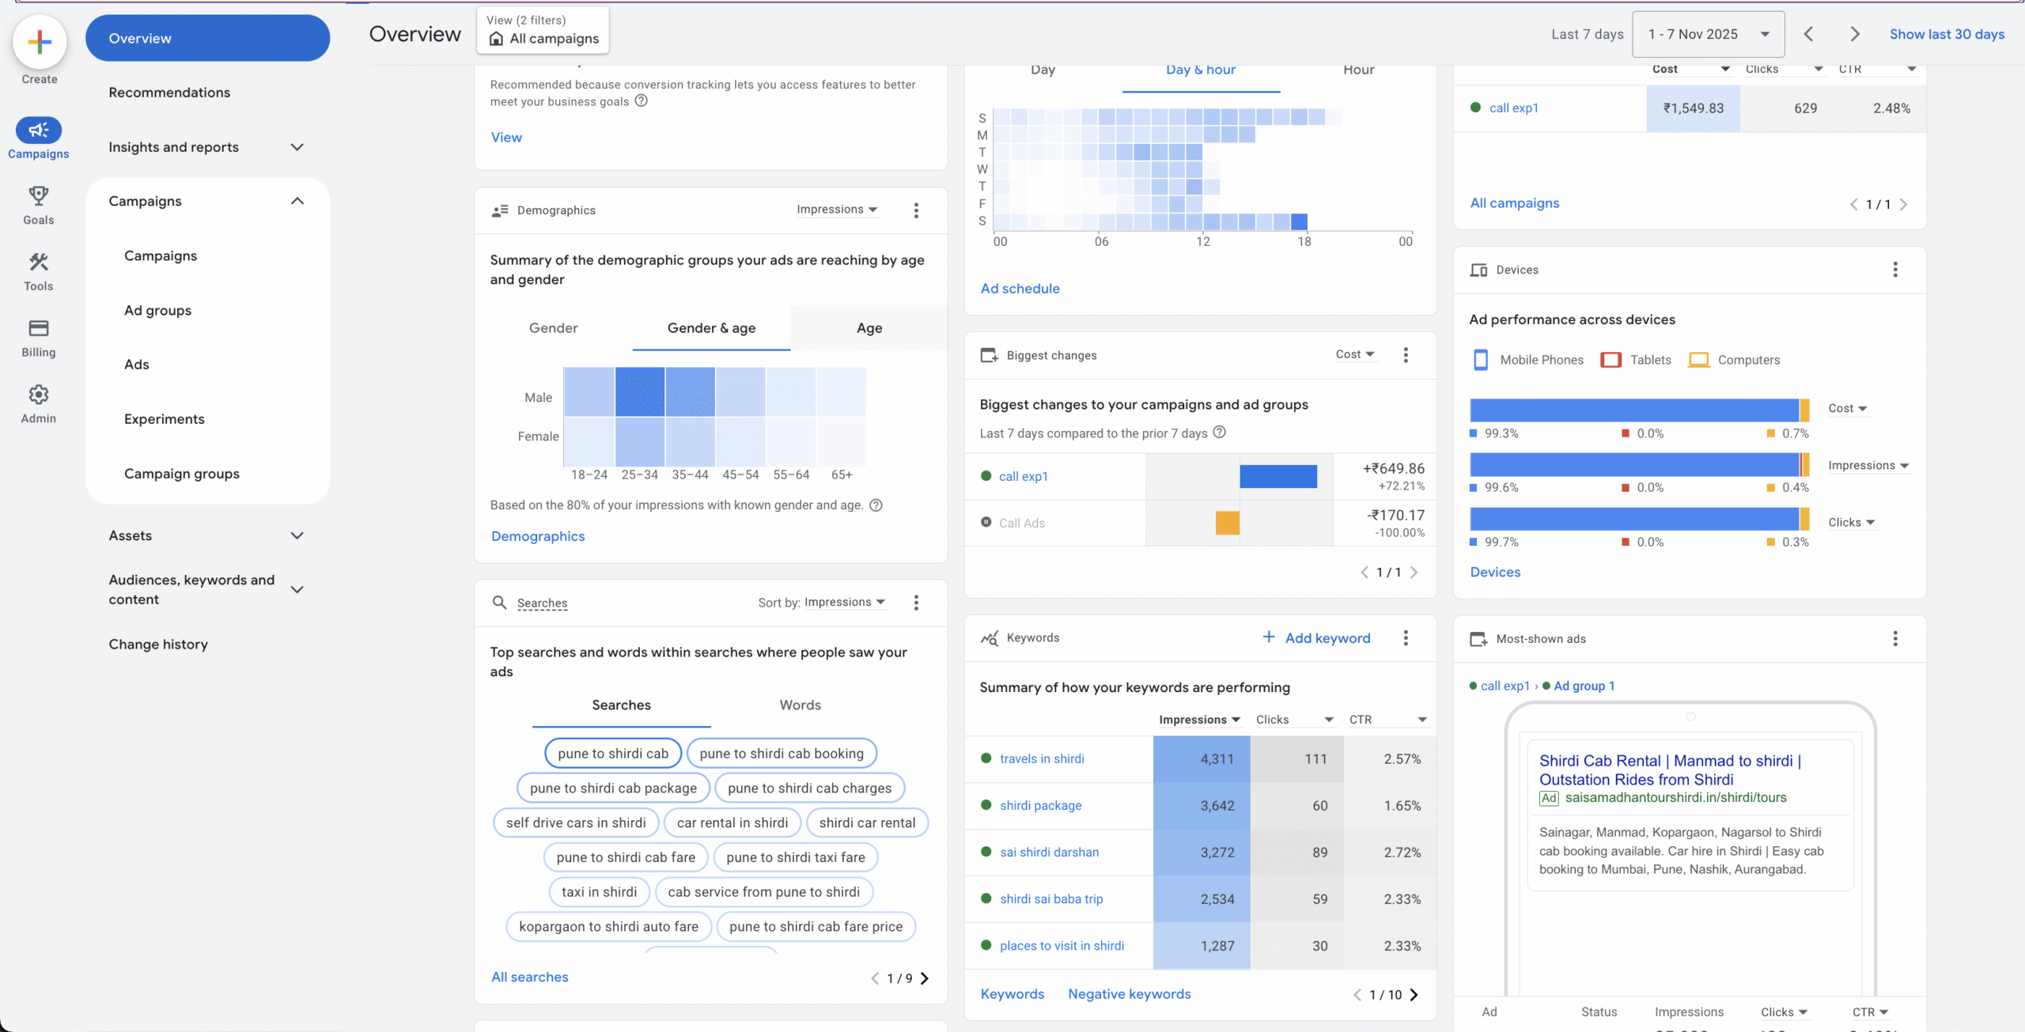2025x1032 pixels.
Task: Open Most-shown ads card options menu
Action: (x=1895, y=639)
